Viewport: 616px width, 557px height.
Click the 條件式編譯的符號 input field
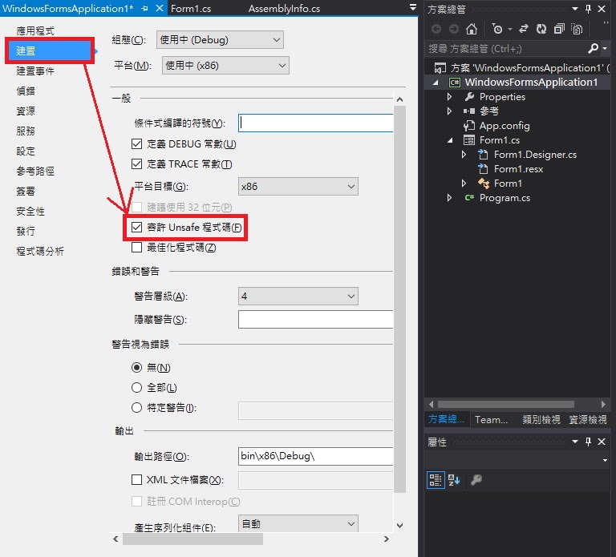point(315,123)
